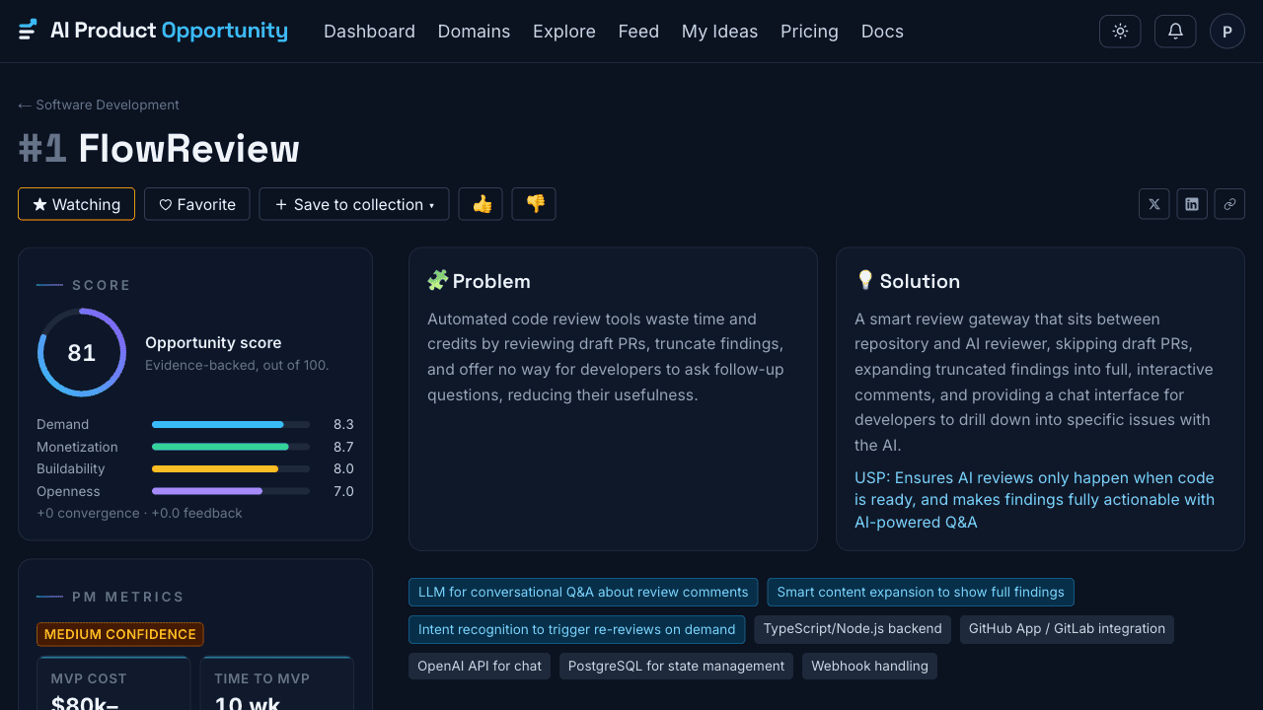Click the puzzle piece icon beside Problem
Screen dimensions: 1263x710
(x=437, y=281)
